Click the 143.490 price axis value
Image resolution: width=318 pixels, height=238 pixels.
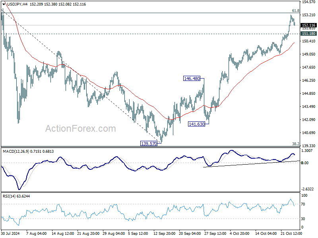click(309, 107)
